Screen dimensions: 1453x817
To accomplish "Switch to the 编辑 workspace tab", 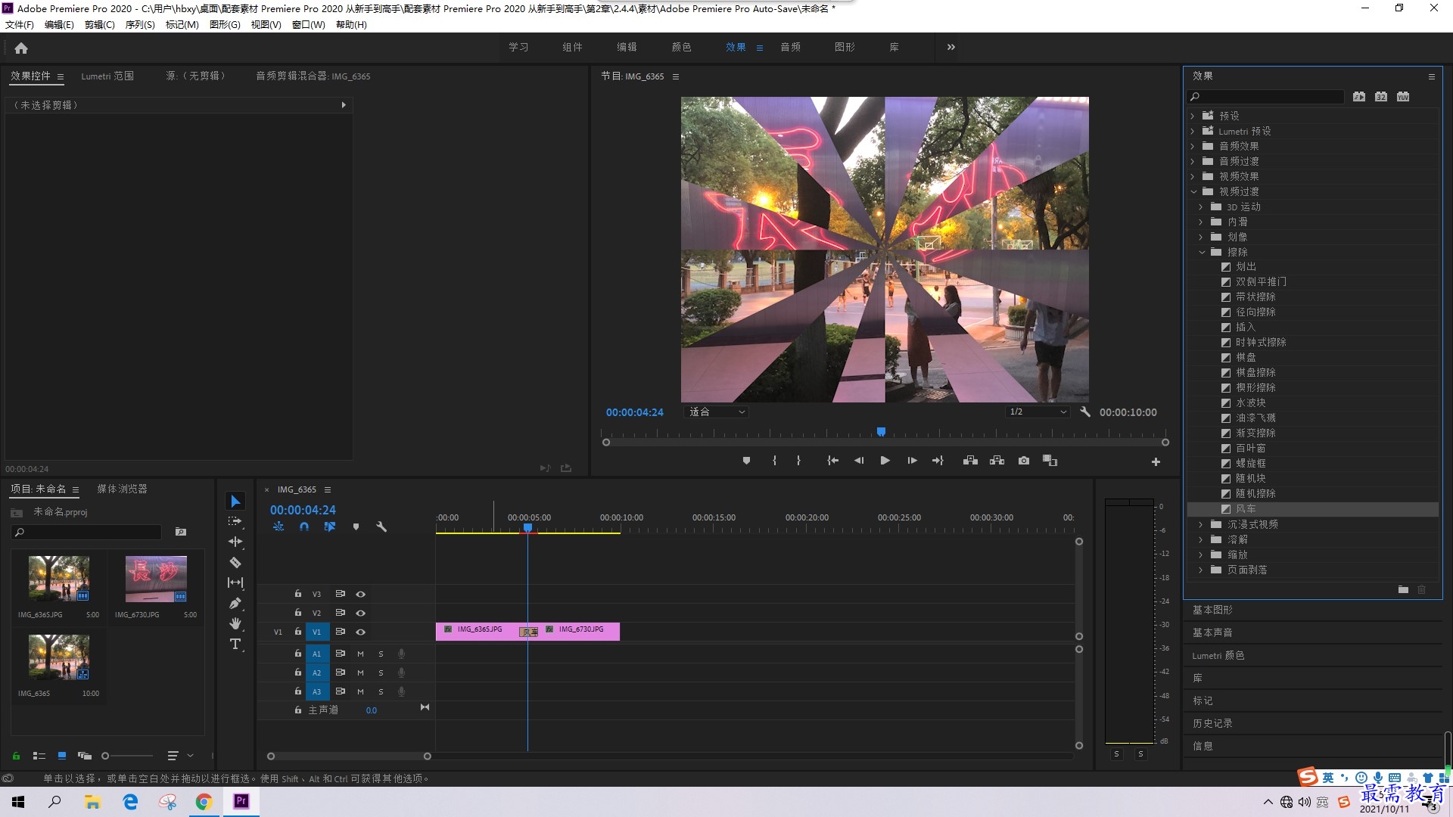I will coord(627,47).
